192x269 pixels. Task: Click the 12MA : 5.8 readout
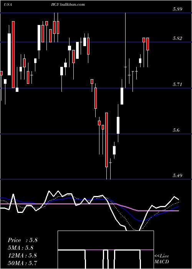click(22, 255)
